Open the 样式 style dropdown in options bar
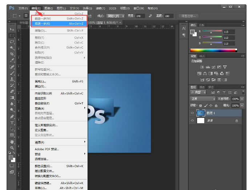Image resolution: width=248 pixels, height=190 pixels. click(115, 16)
